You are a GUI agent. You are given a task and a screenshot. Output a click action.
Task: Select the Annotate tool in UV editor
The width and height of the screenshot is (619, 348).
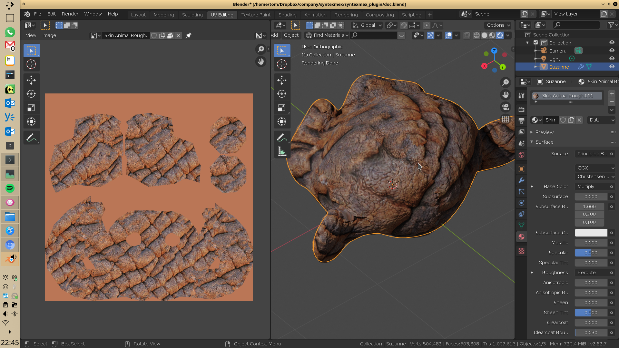coord(31,138)
